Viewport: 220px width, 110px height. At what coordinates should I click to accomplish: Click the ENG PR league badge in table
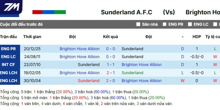(x=9, y=49)
